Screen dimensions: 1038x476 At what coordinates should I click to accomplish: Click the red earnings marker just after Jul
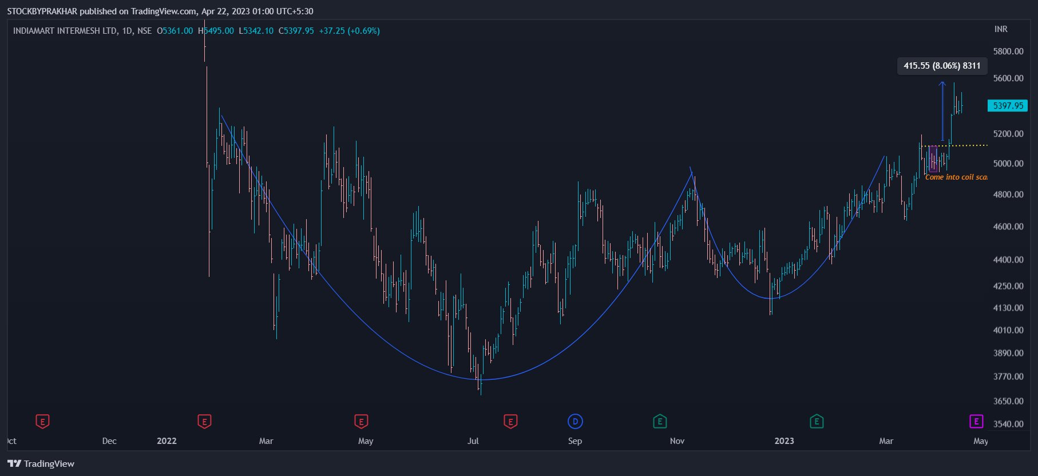tap(510, 422)
